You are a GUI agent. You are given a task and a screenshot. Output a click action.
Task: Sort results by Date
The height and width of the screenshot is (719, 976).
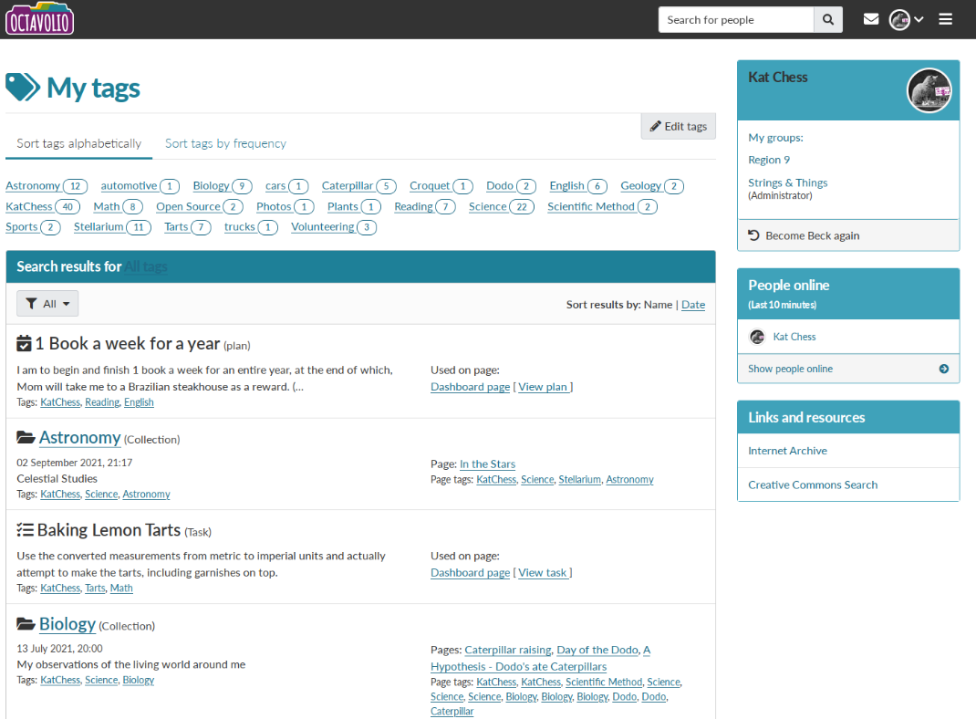tap(693, 305)
